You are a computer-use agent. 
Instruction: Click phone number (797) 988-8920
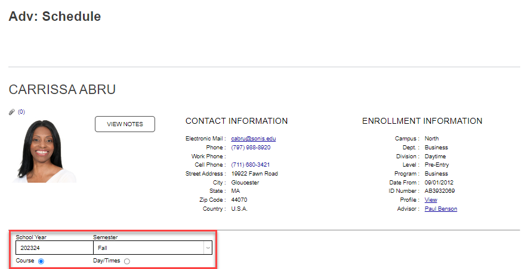pyautogui.click(x=251, y=148)
